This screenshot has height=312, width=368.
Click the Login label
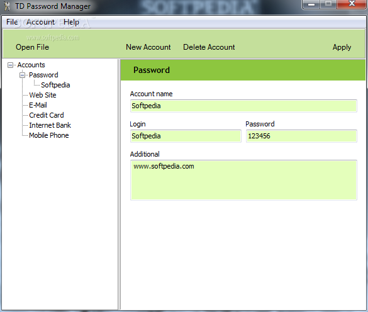[138, 124]
